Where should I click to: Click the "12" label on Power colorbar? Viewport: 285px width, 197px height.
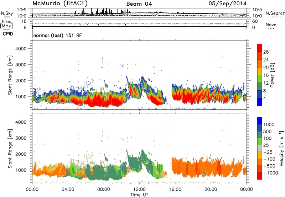pyautogui.click(x=266, y=83)
